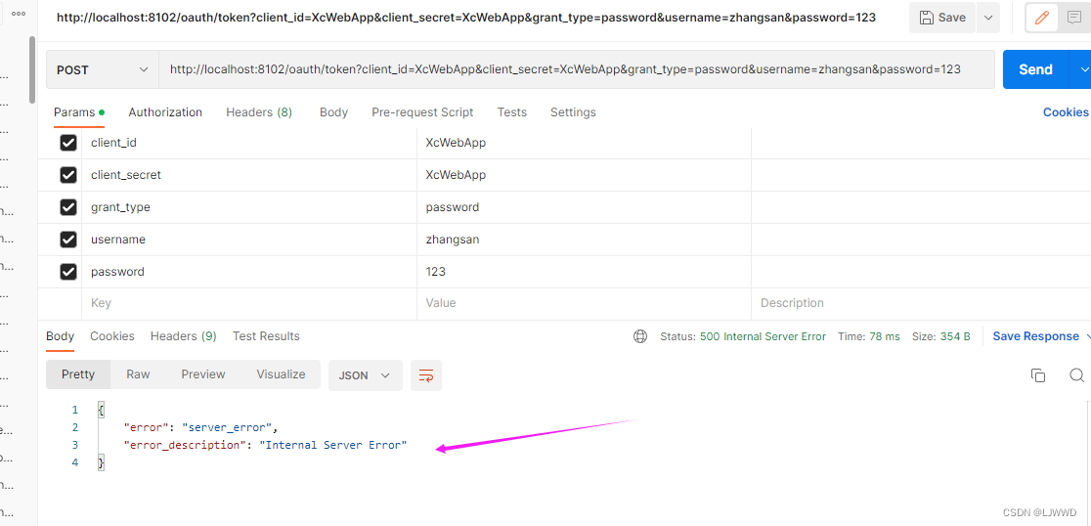Open the Settings tab
1091x526 pixels.
click(x=573, y=112)
